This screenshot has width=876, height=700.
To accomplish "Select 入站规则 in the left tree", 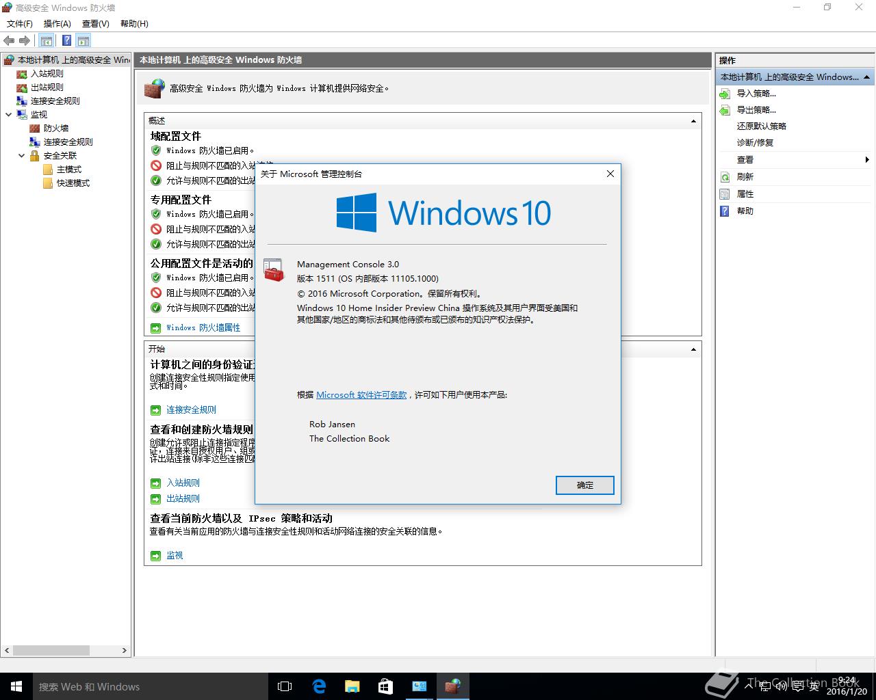I will pos(47,74).
